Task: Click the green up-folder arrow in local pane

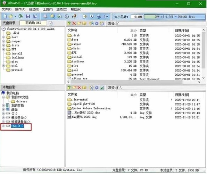Action: click(x=69, y=88)
